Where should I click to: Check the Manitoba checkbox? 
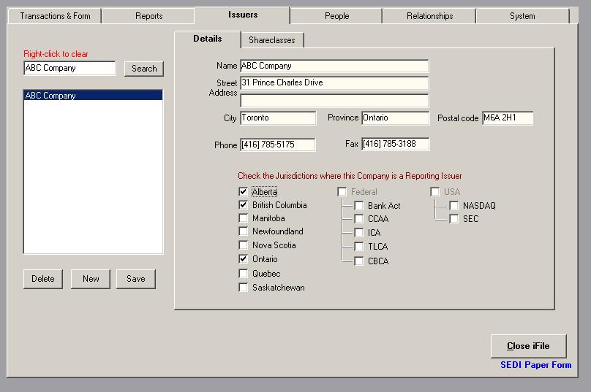point(244,218)
